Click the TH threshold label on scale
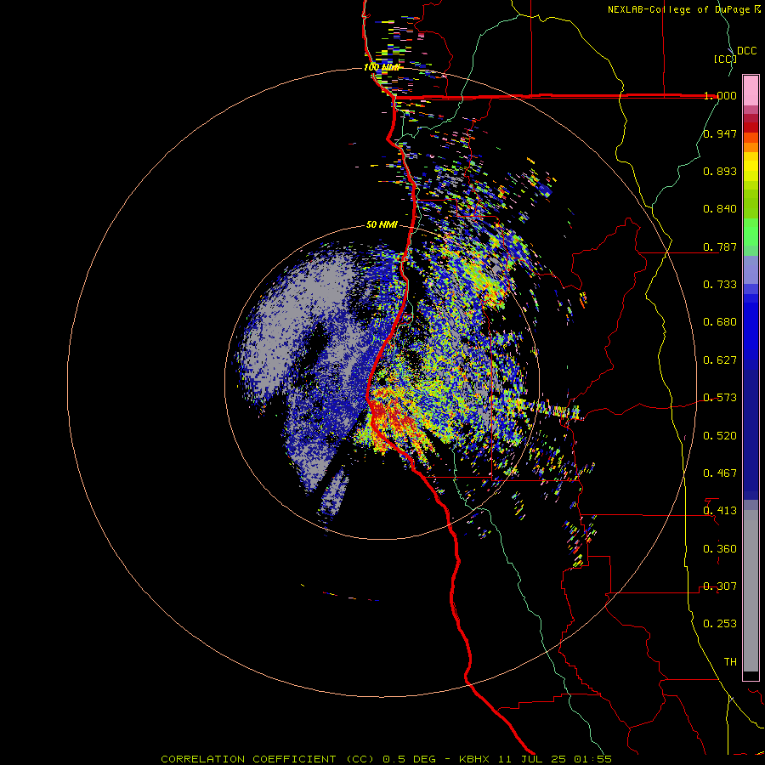Viewport: 765px width, 765px height. click(730, 662)
